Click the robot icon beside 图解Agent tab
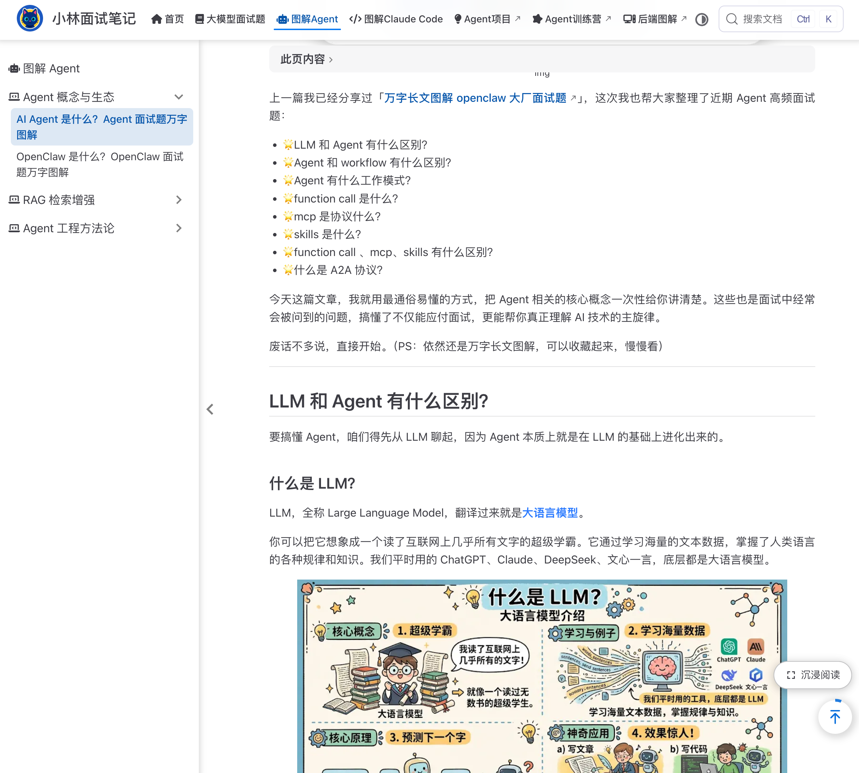Screen dimensions: 859x773 tap(282, 19)
